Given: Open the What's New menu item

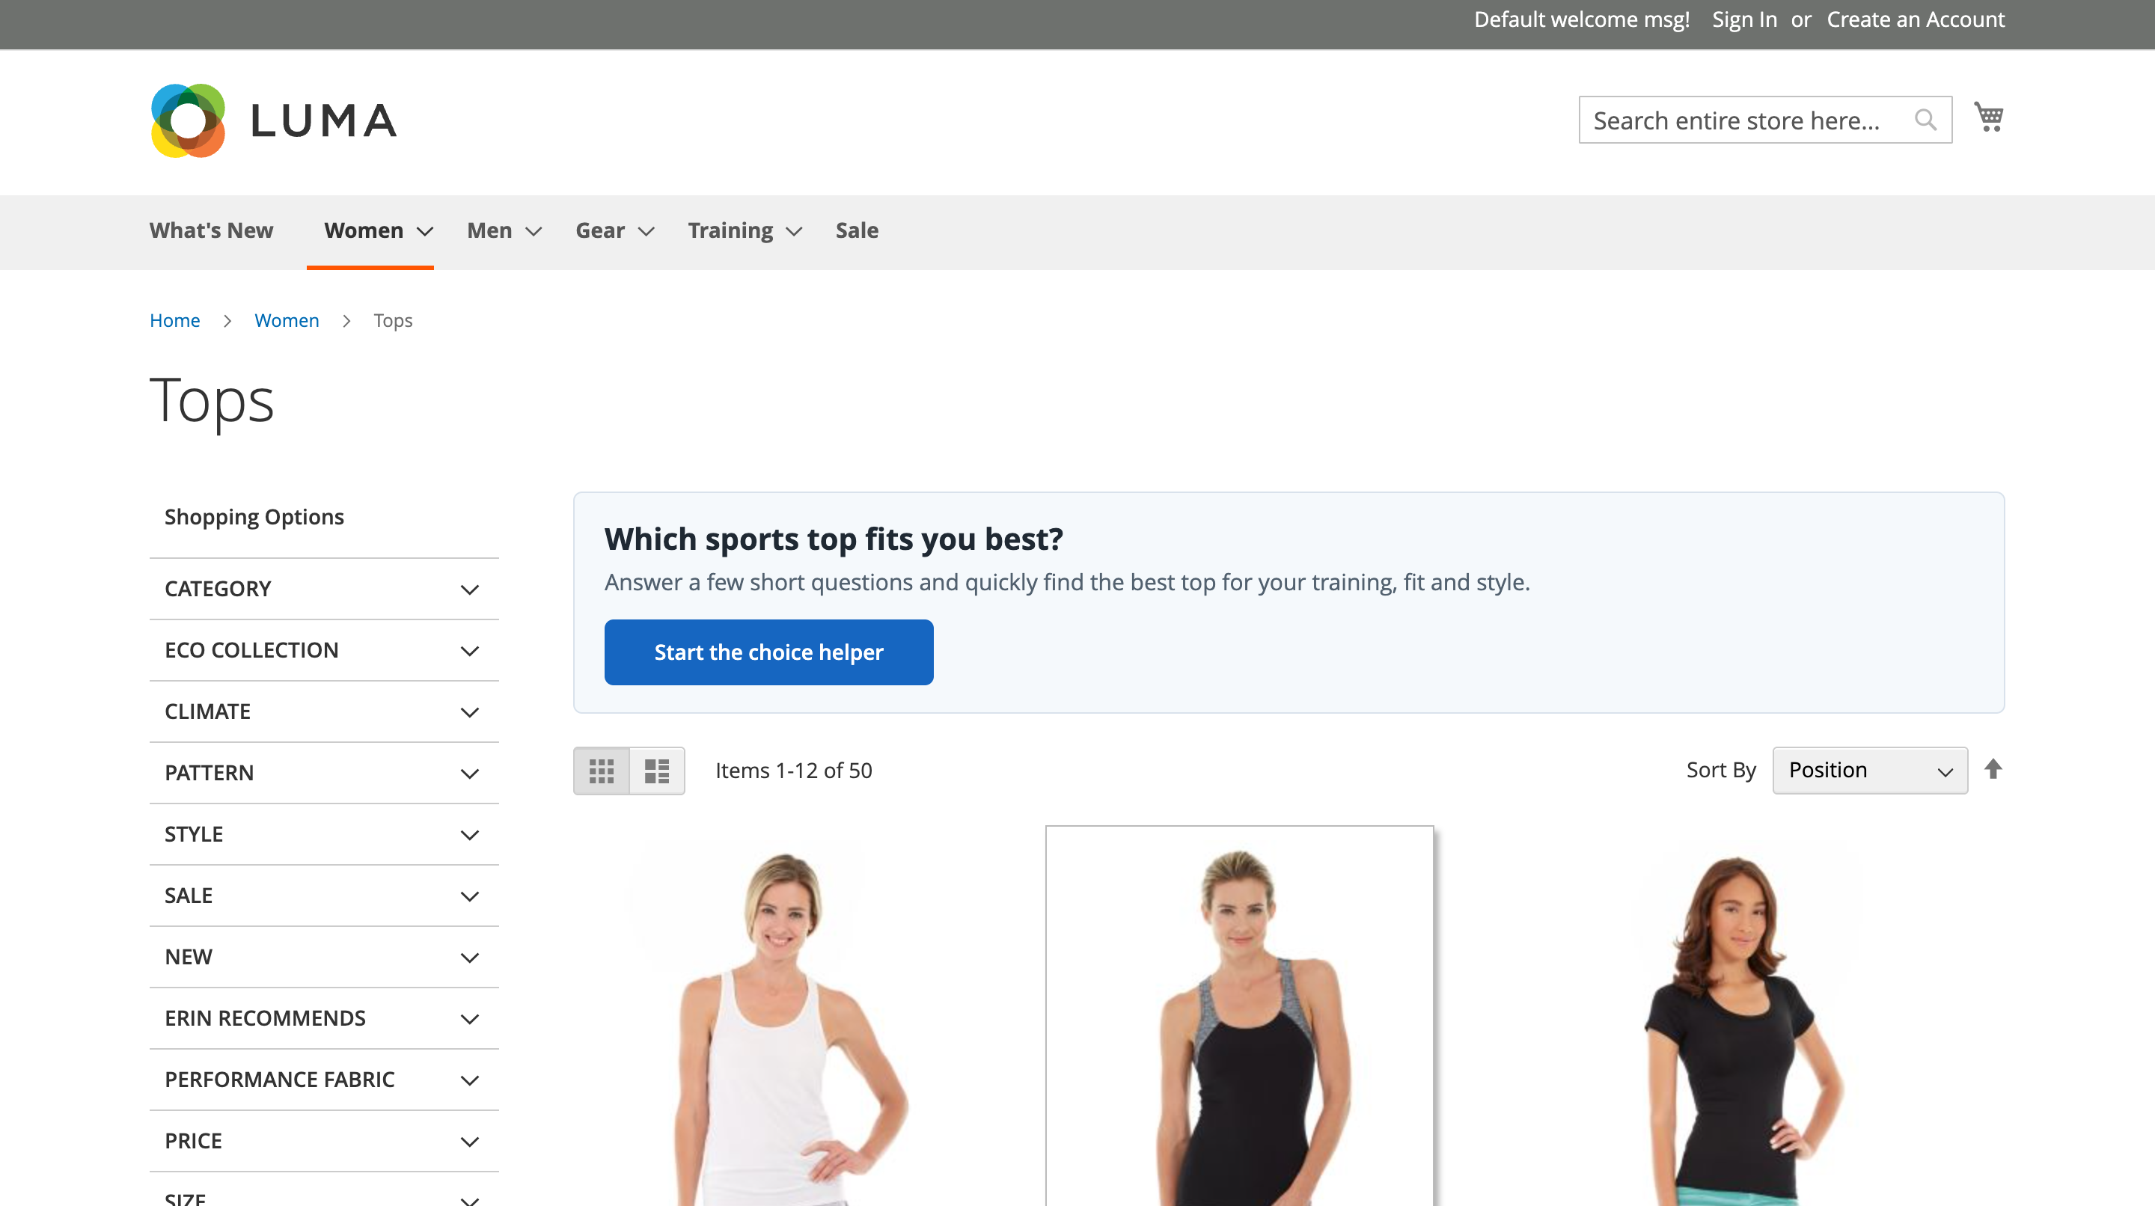Looking at the screenshot, I should (211, 231).
